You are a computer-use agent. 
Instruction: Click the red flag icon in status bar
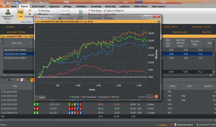pos(171,124)
